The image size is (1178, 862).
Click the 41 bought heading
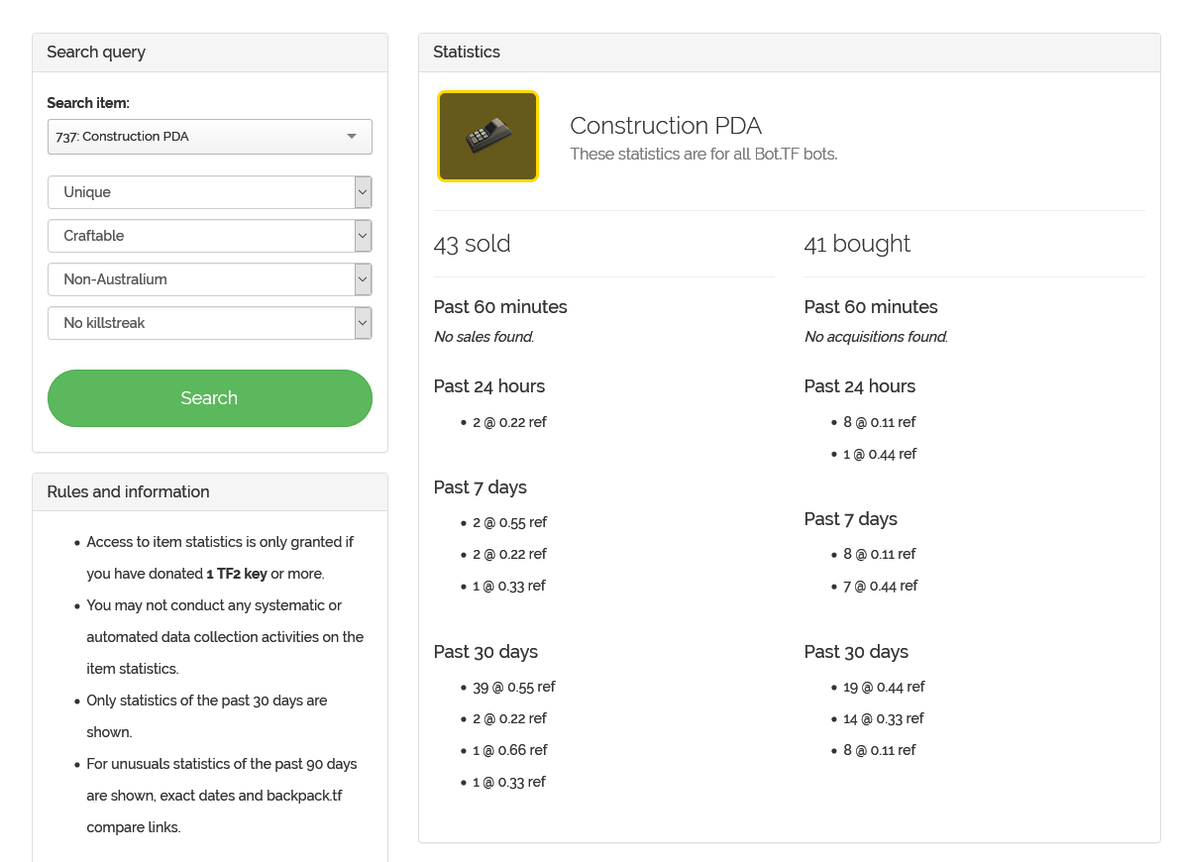click(x=857, y=244)
